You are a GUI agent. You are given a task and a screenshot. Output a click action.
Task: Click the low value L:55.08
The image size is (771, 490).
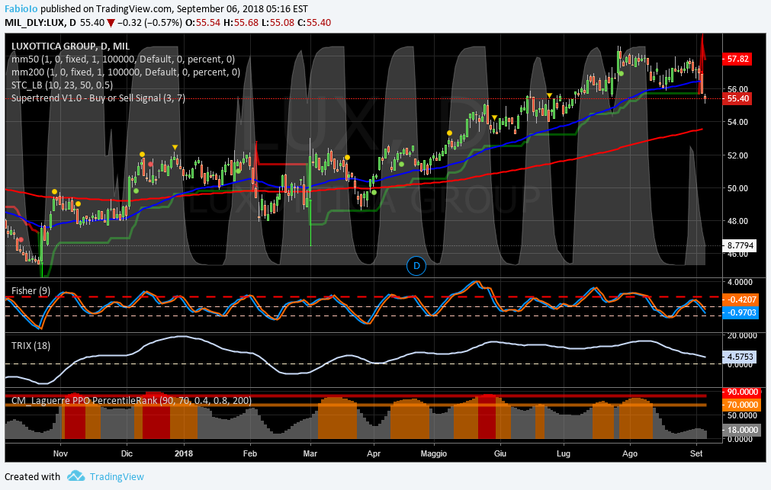tap(278, 23)
